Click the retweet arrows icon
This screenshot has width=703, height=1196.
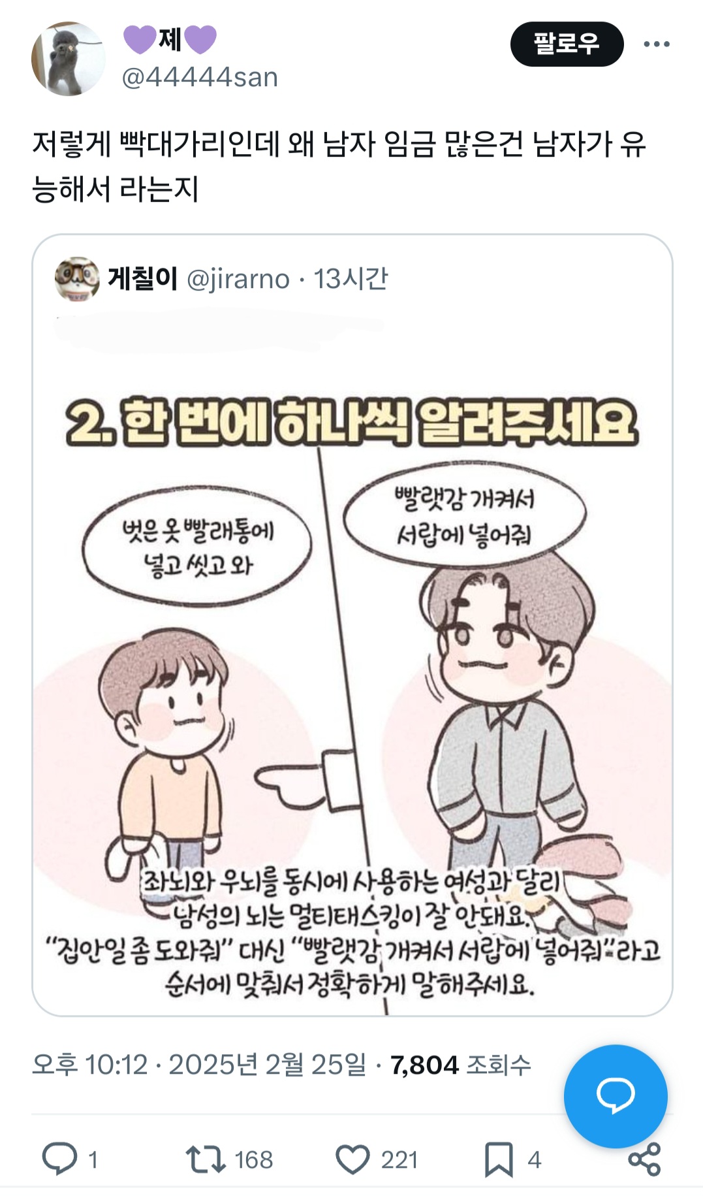point(206,1159)
